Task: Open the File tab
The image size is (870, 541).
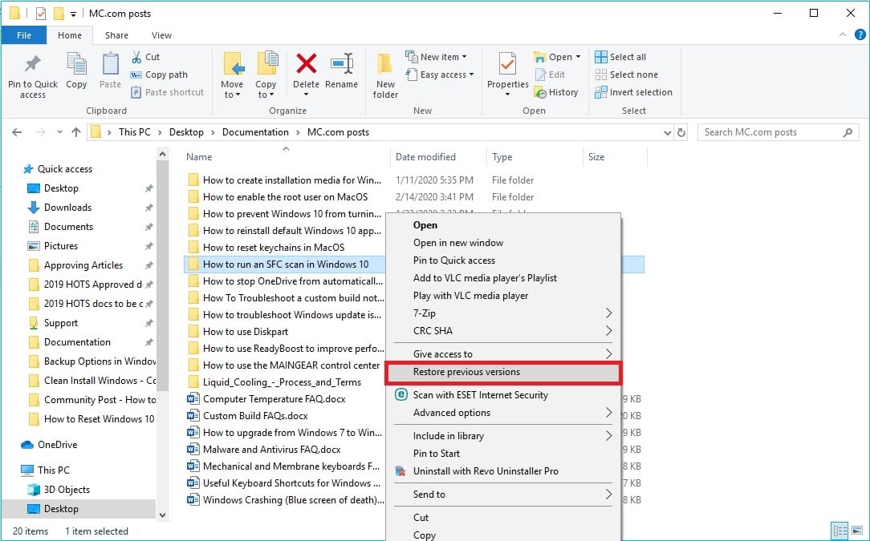Action: point(24,35)
